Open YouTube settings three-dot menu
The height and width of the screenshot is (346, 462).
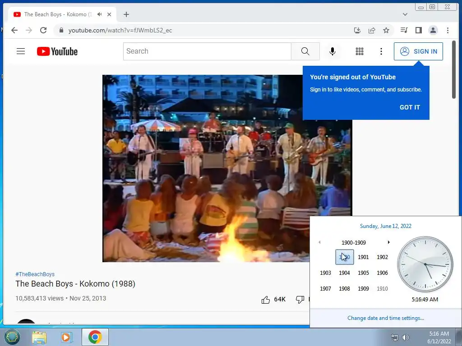tap(381, 51)
